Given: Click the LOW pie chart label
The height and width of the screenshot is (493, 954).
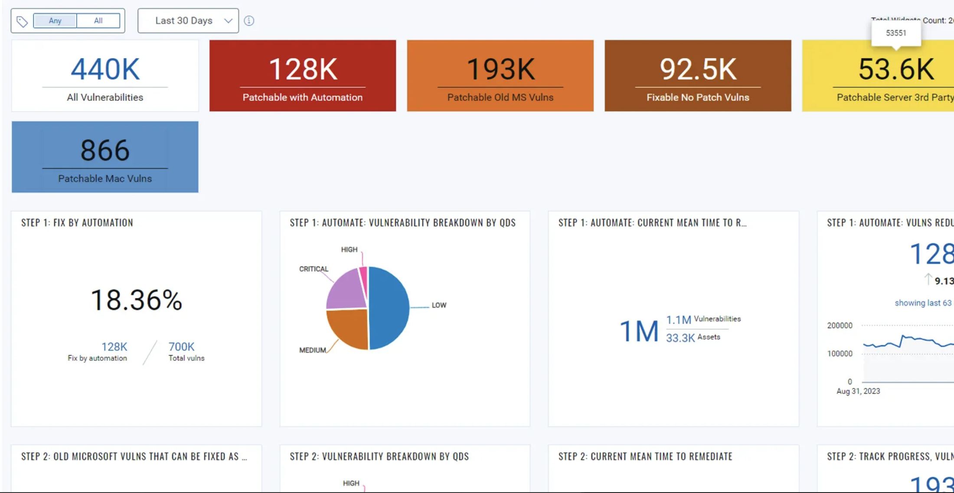Looking at the screenshot, I should click(439, 305).
